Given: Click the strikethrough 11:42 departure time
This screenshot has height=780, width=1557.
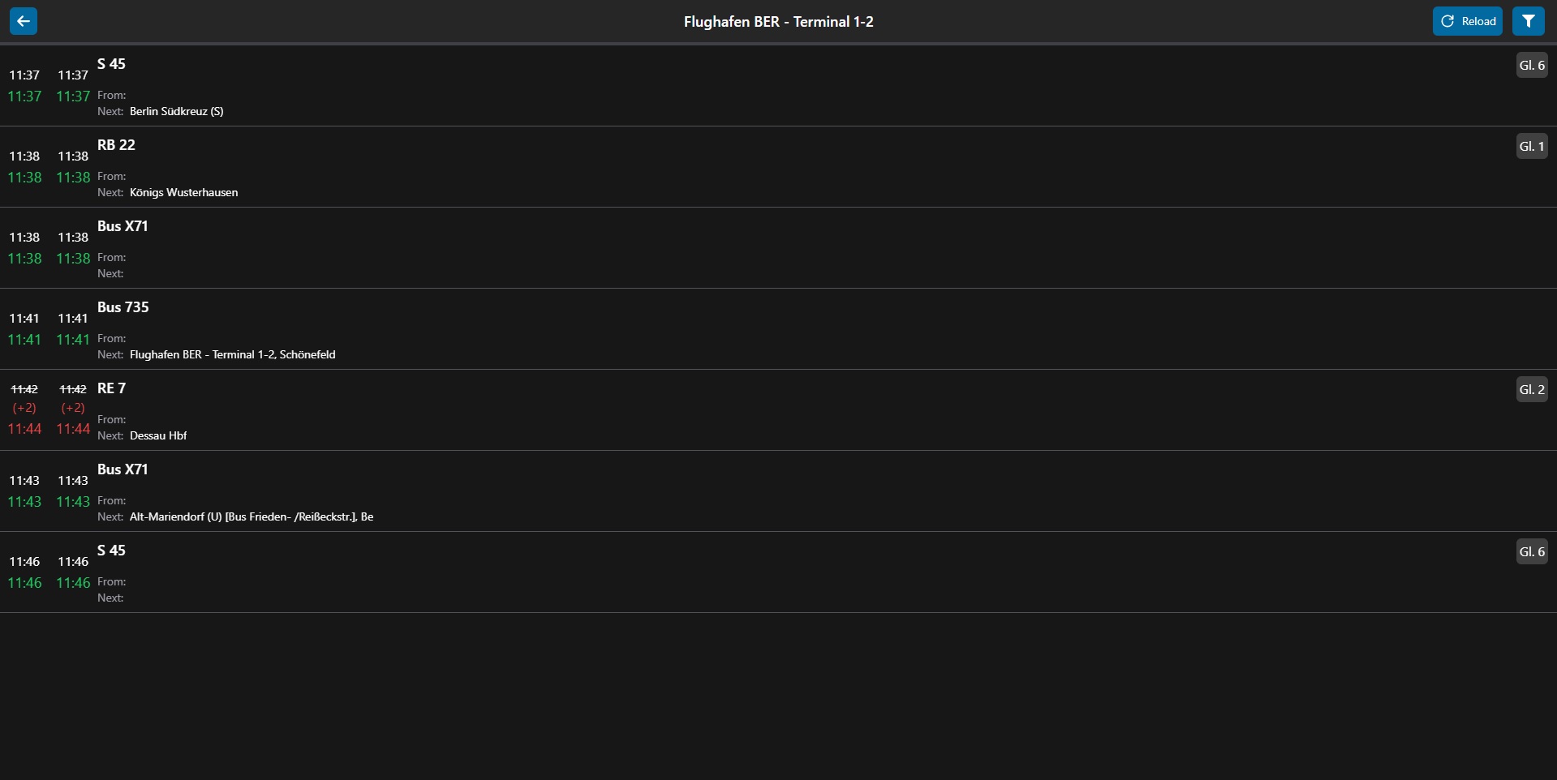Looking at the screenshot, I should click(24, 388).
